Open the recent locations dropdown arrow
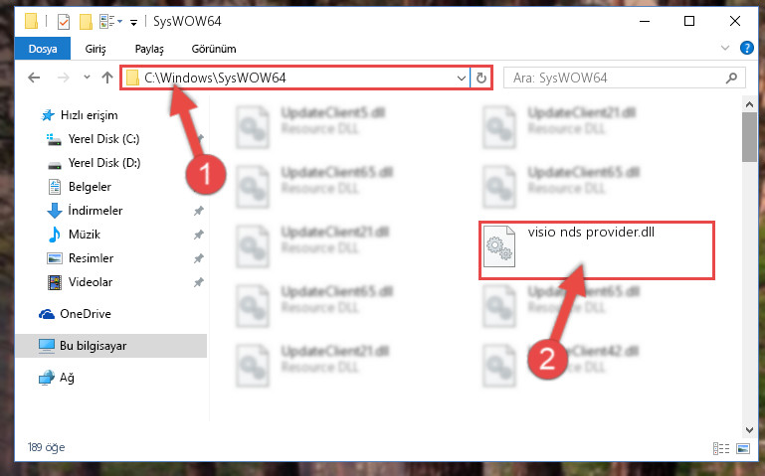Screen dimensions: 765x476 coord(87,77)
